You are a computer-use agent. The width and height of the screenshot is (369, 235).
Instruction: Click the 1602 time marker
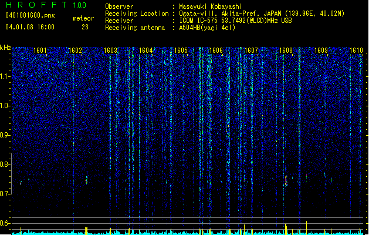(x=75, y=51)
